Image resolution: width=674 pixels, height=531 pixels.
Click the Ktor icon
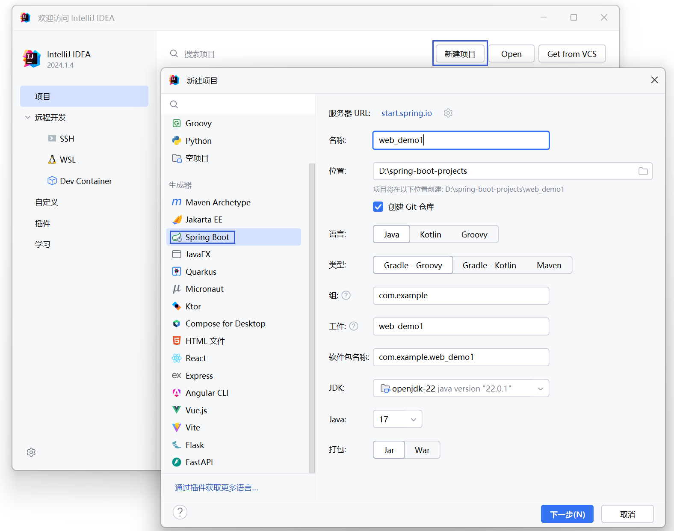tap(177, 306)
